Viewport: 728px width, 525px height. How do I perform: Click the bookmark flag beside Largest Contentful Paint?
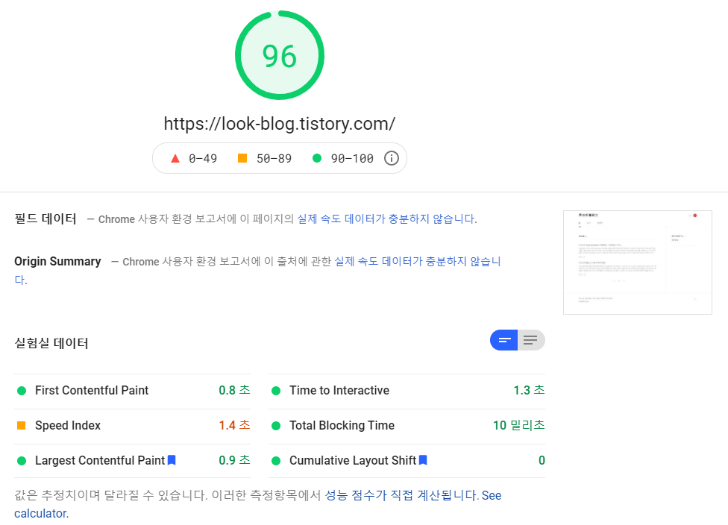pyautogui.click(x=171, y=460)
